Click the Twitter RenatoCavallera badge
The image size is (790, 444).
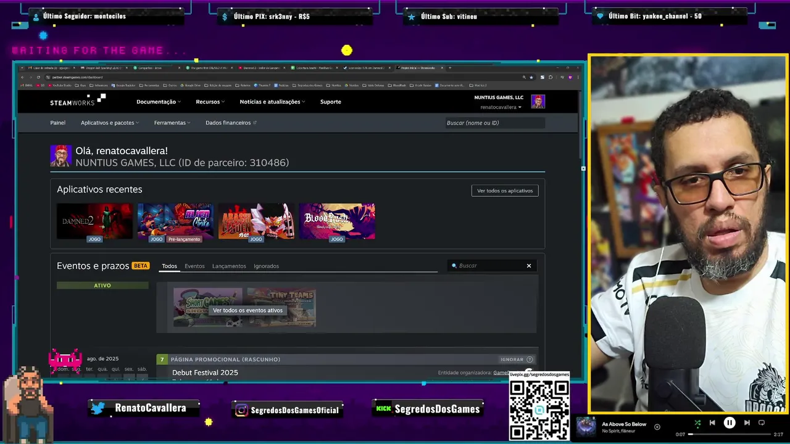click(x=144, y=408)
